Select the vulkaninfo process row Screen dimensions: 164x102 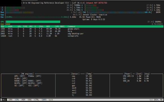pyautogui.click(x=82, y=36)
